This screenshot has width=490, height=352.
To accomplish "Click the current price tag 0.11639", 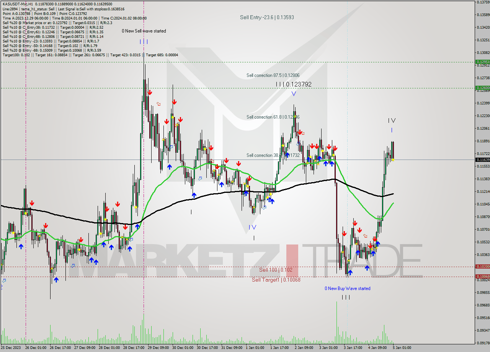I will pos(482,160).
